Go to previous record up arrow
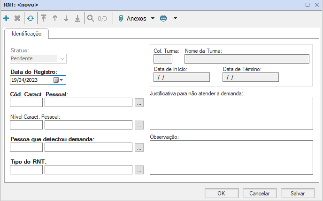 [55, 19]
